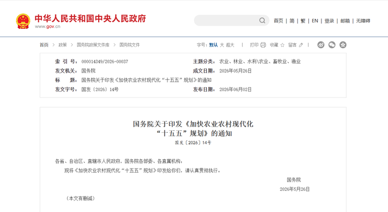Click the metadata title row text

146,80
